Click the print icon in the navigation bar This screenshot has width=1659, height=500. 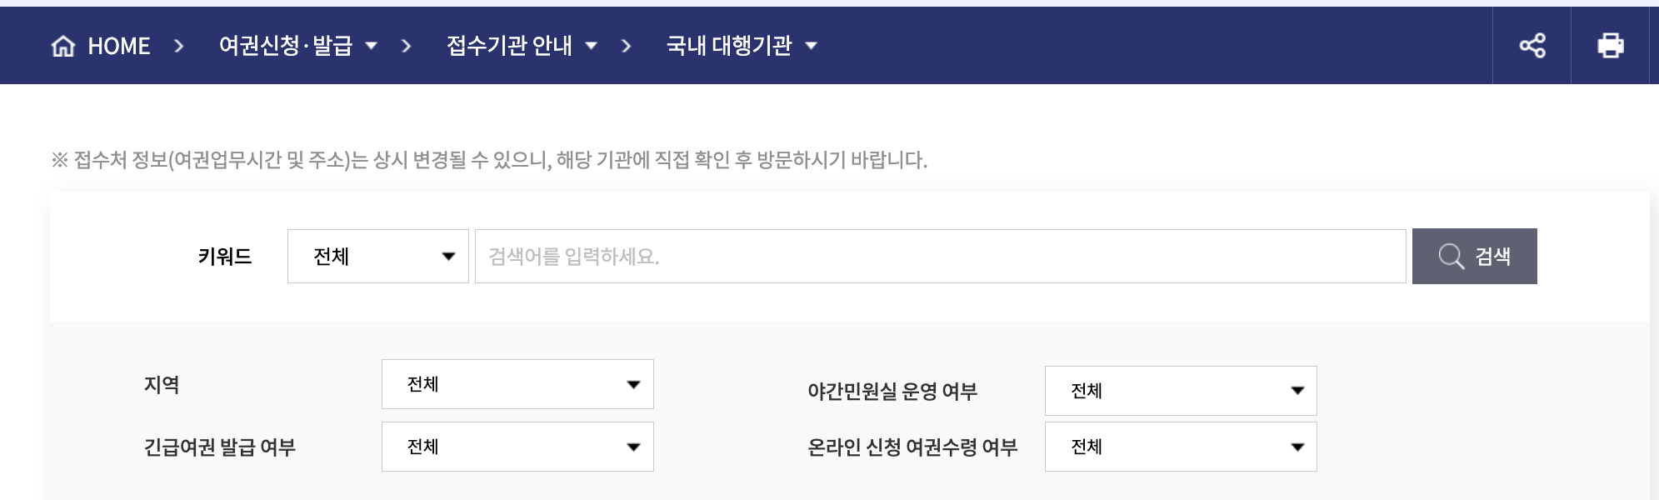(1610, 46)
